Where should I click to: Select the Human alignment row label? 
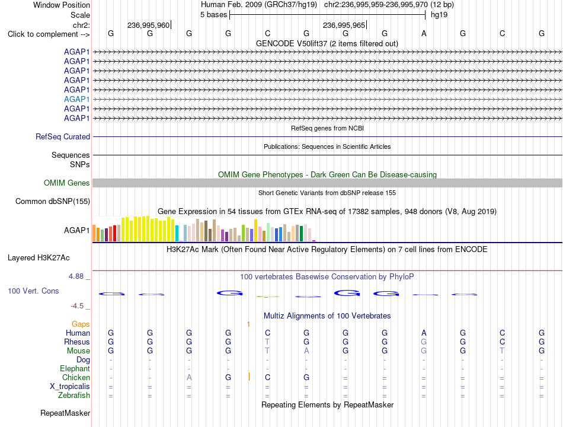coord(78,333)
